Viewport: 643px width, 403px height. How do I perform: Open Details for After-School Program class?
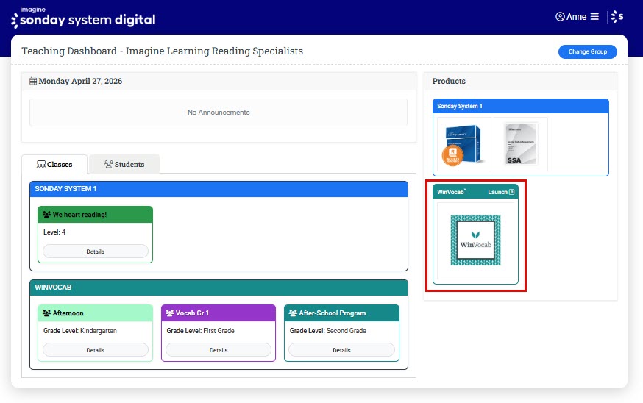click(341, 350)
